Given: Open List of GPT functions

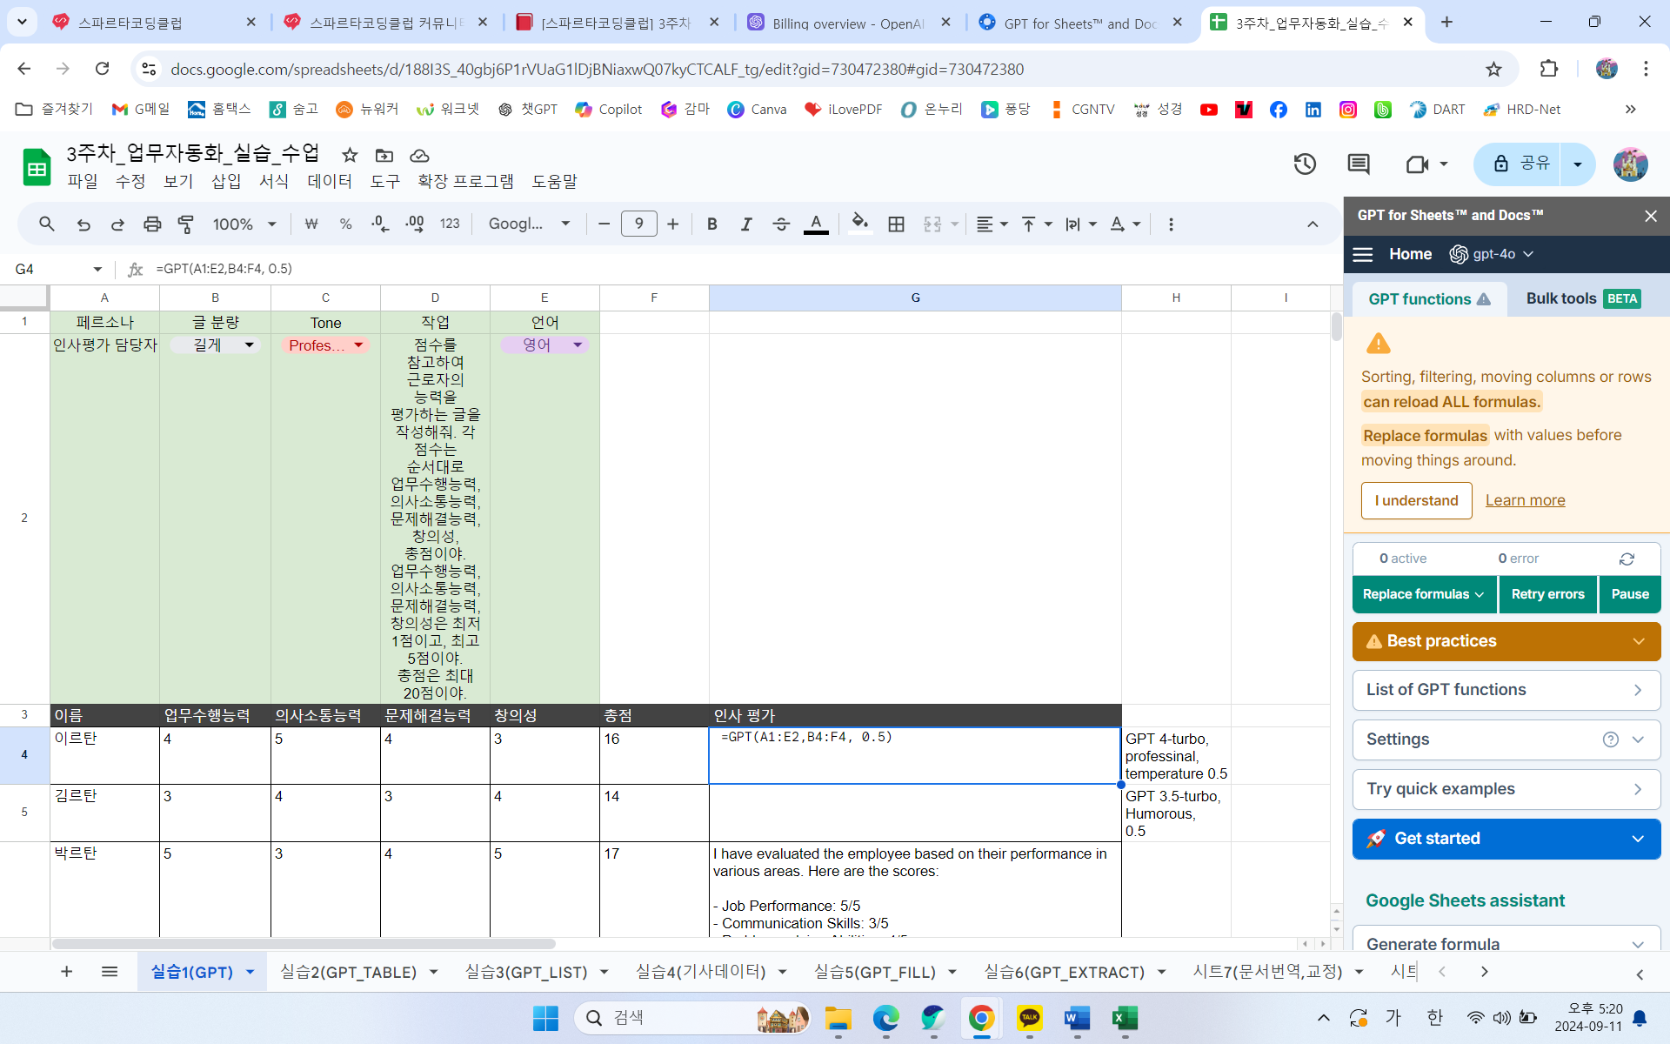Looking at the screenshot, I should (x=1506, y=690).
